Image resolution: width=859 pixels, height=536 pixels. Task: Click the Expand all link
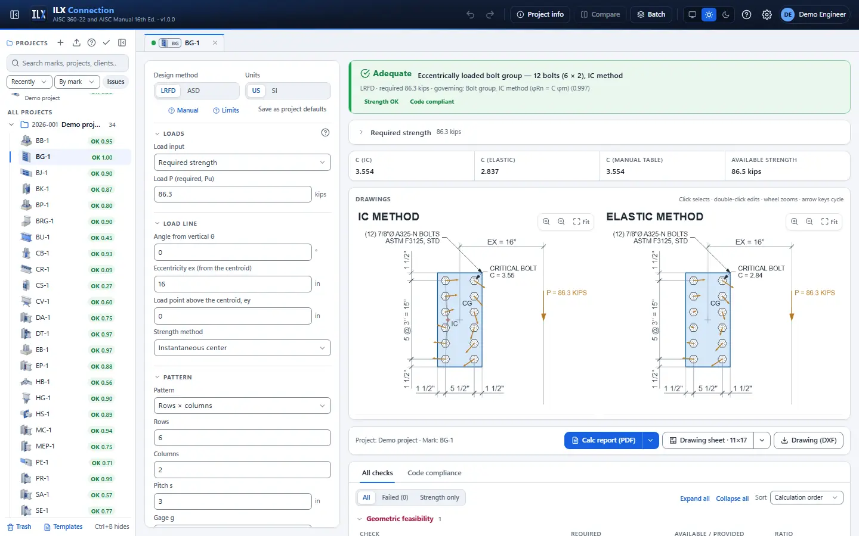point(695,498)
